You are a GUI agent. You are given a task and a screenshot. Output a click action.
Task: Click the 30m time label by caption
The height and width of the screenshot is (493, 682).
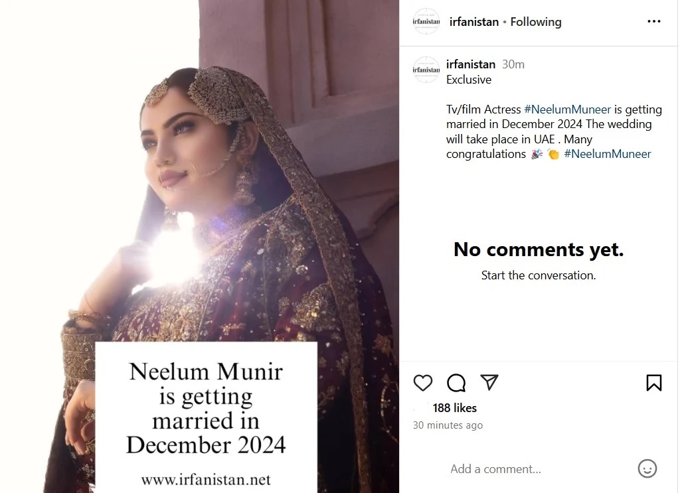click(x=513, y=64)
